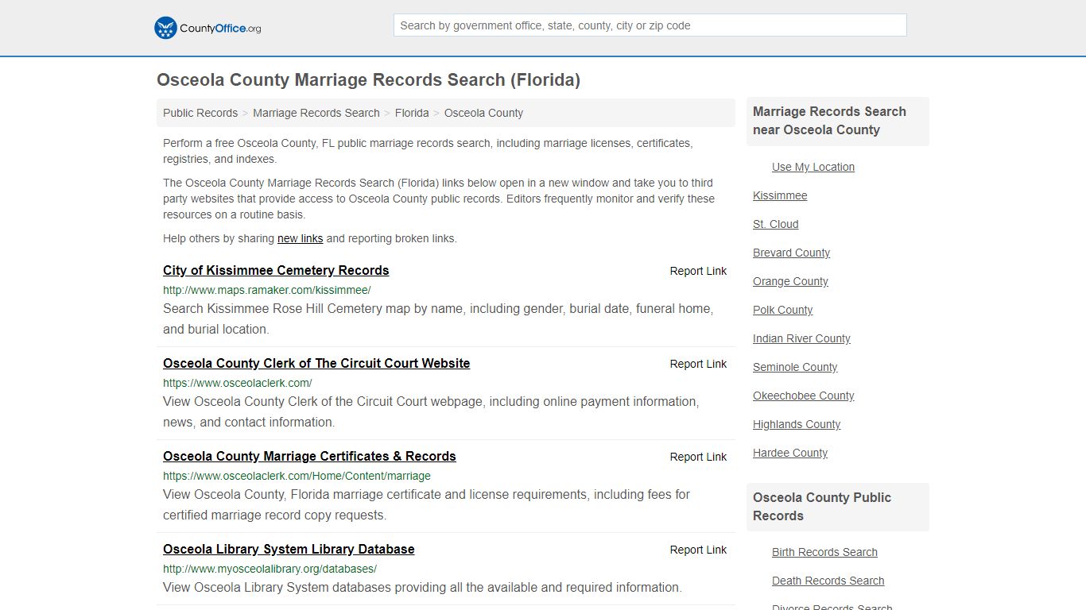The height and width of the screenshot is (610, 1086).
Task: Go to Hardee County link
Action: point(790,453)
